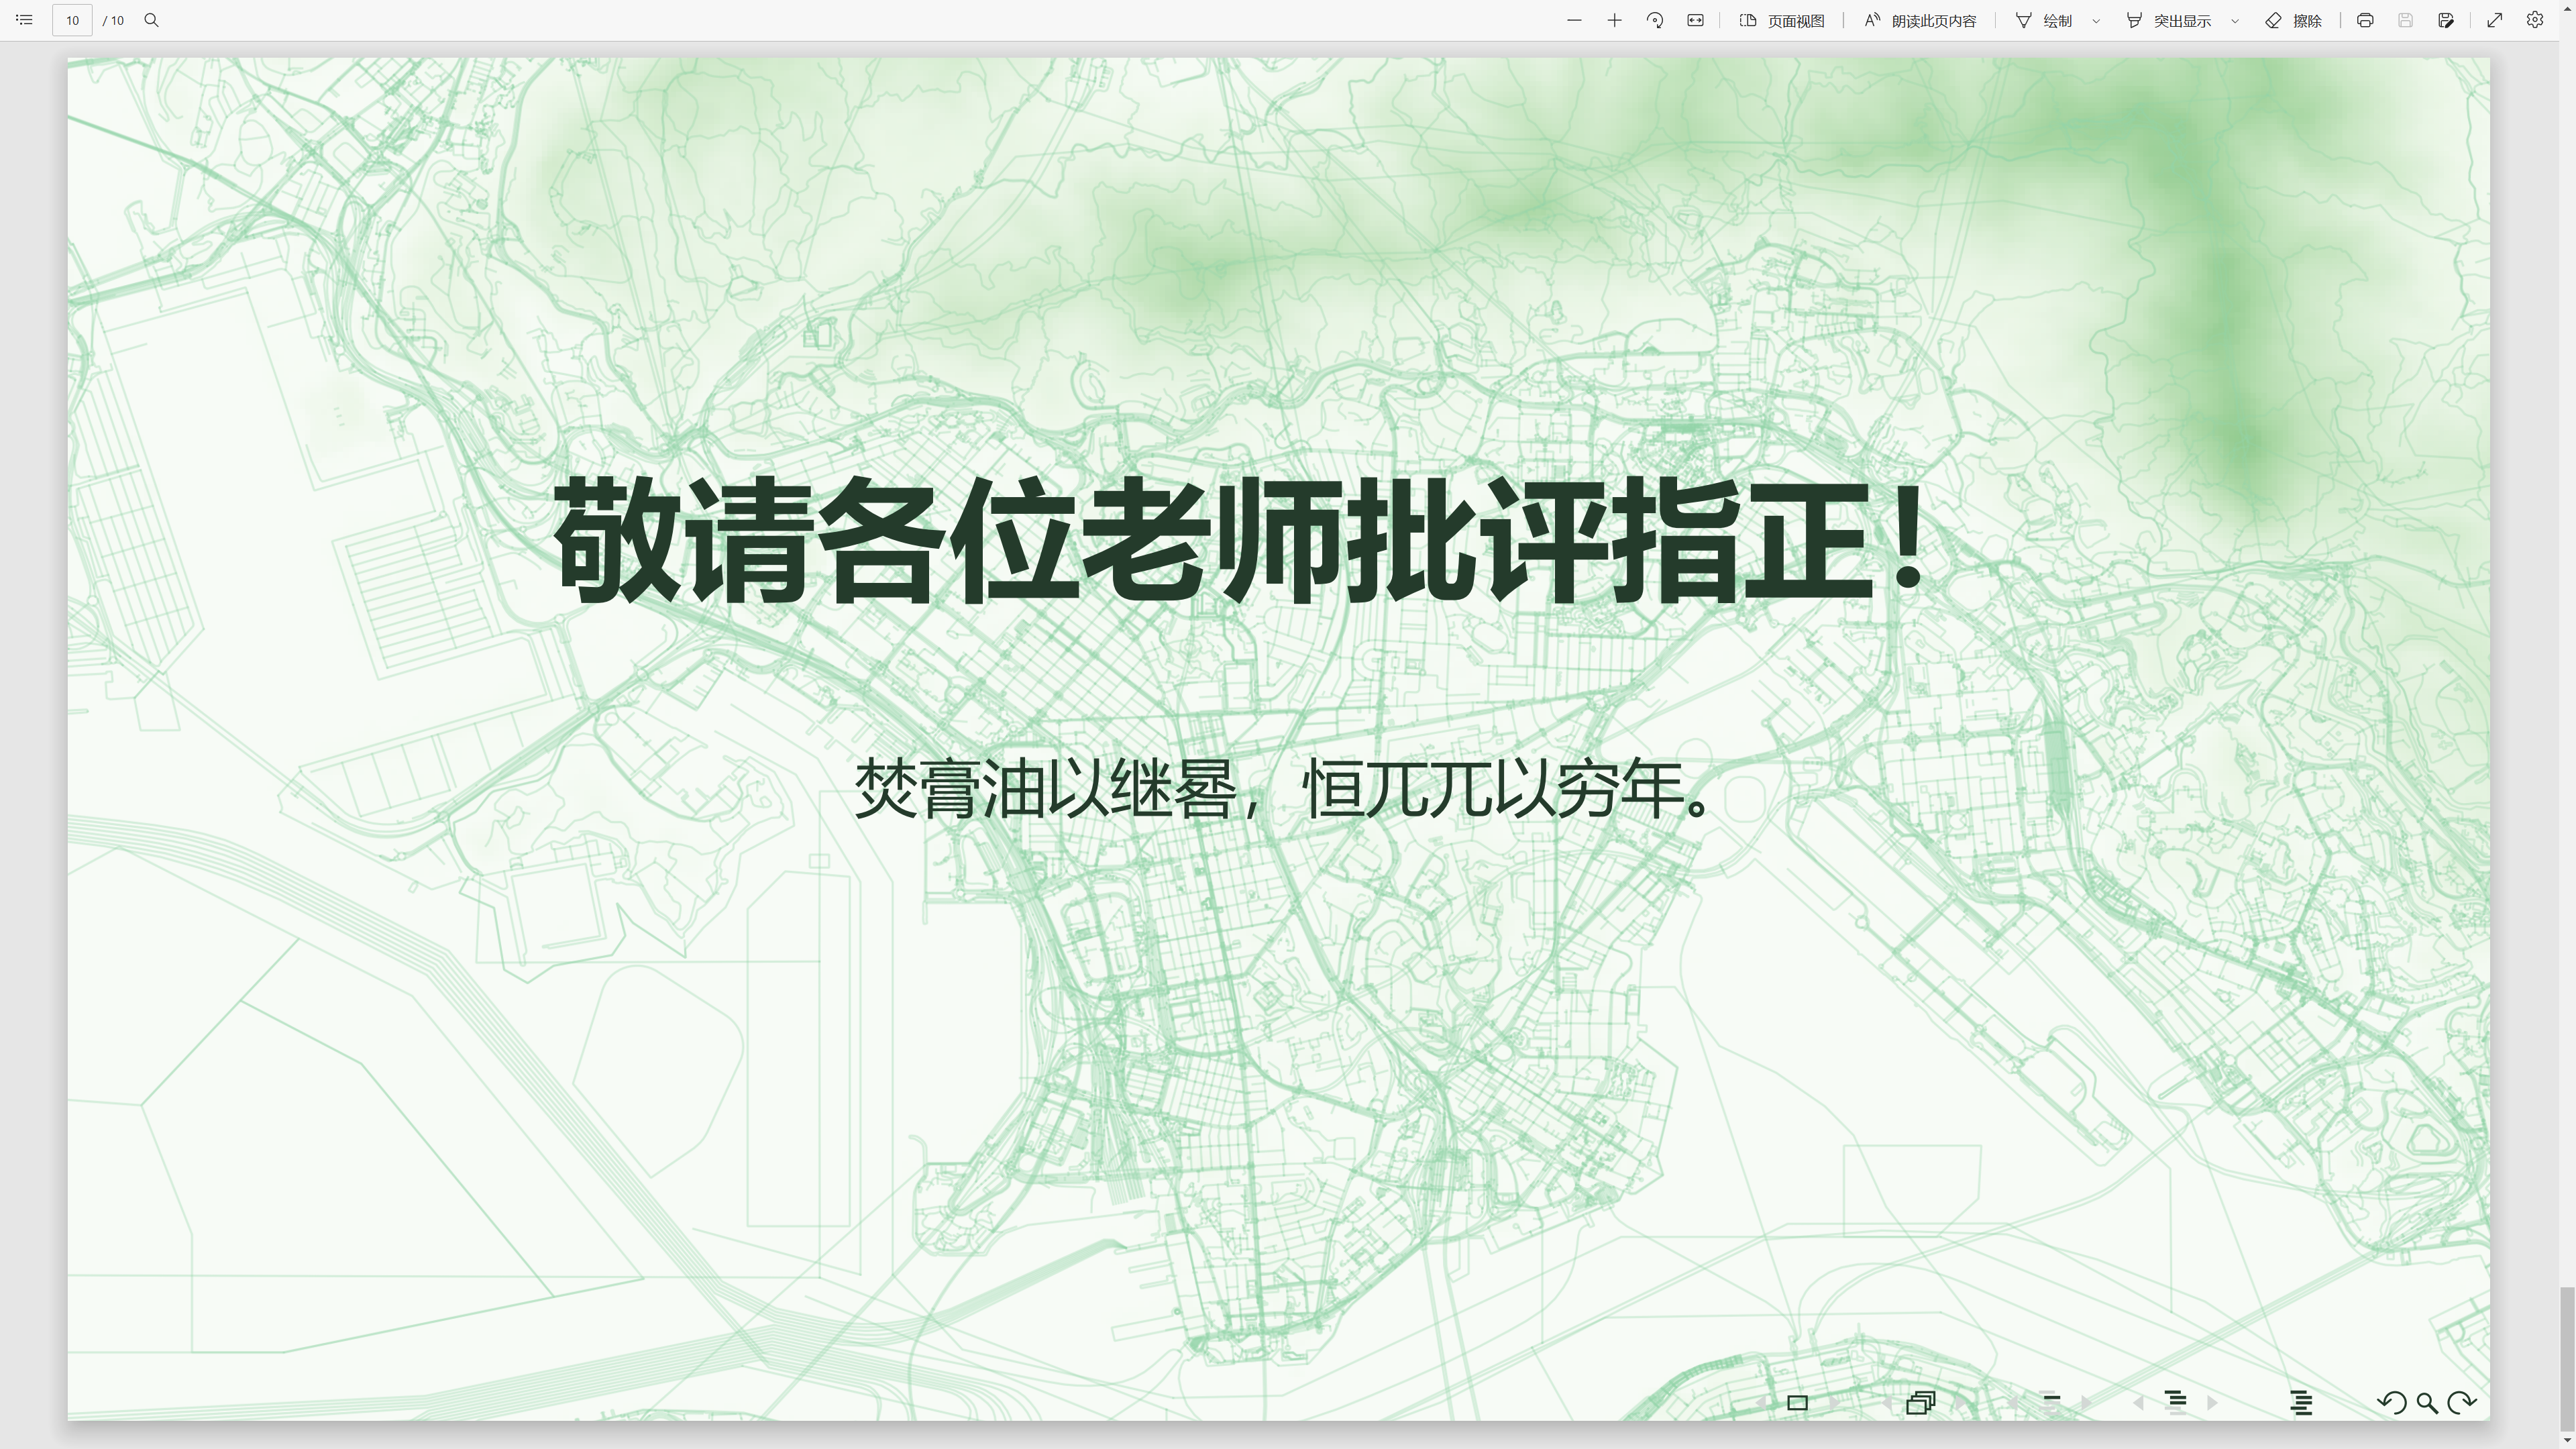
Task: Click the slide's bottom magnifier search icon
Action: [2427, 1403]
